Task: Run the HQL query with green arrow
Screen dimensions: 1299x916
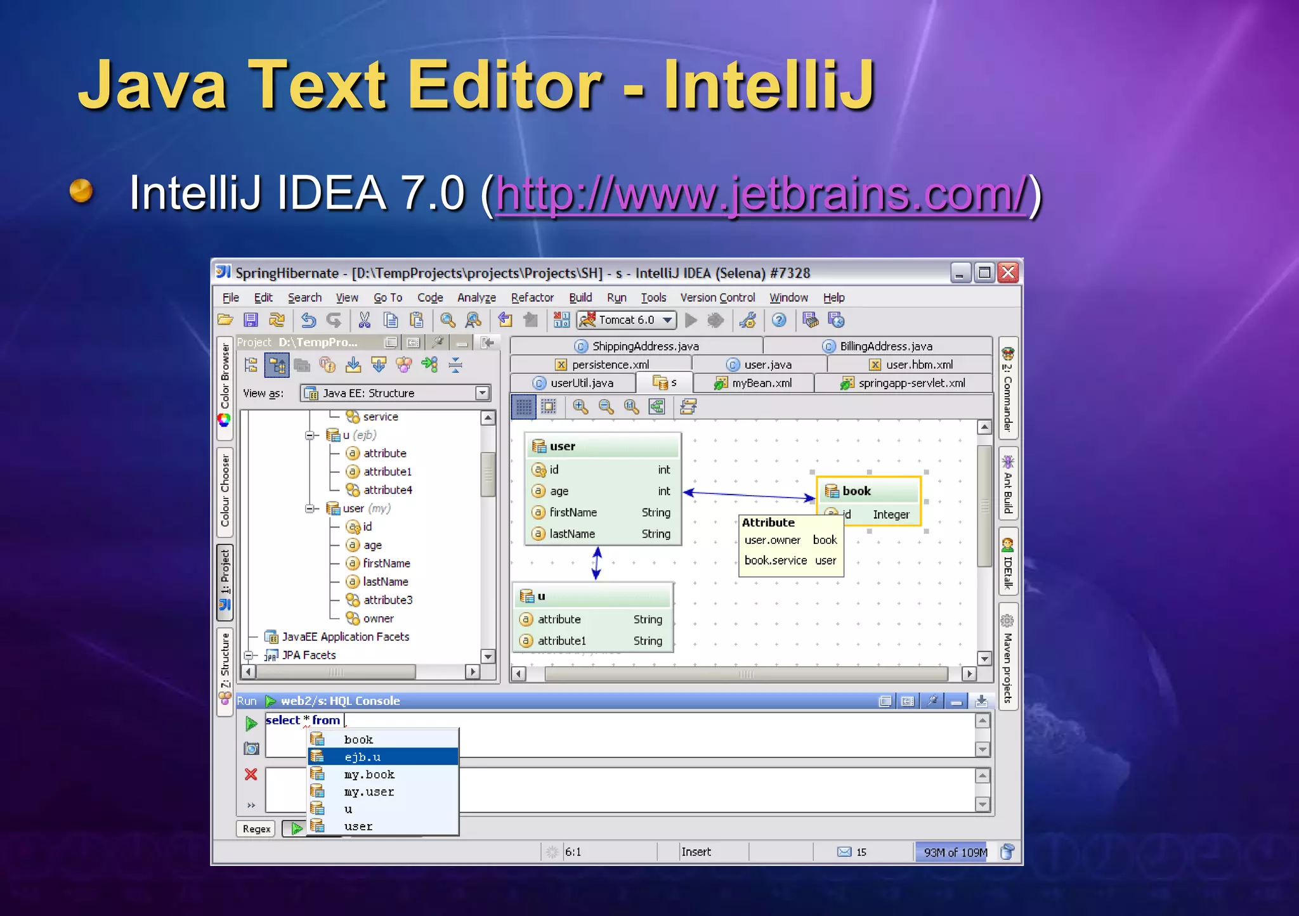Action: 251,723
